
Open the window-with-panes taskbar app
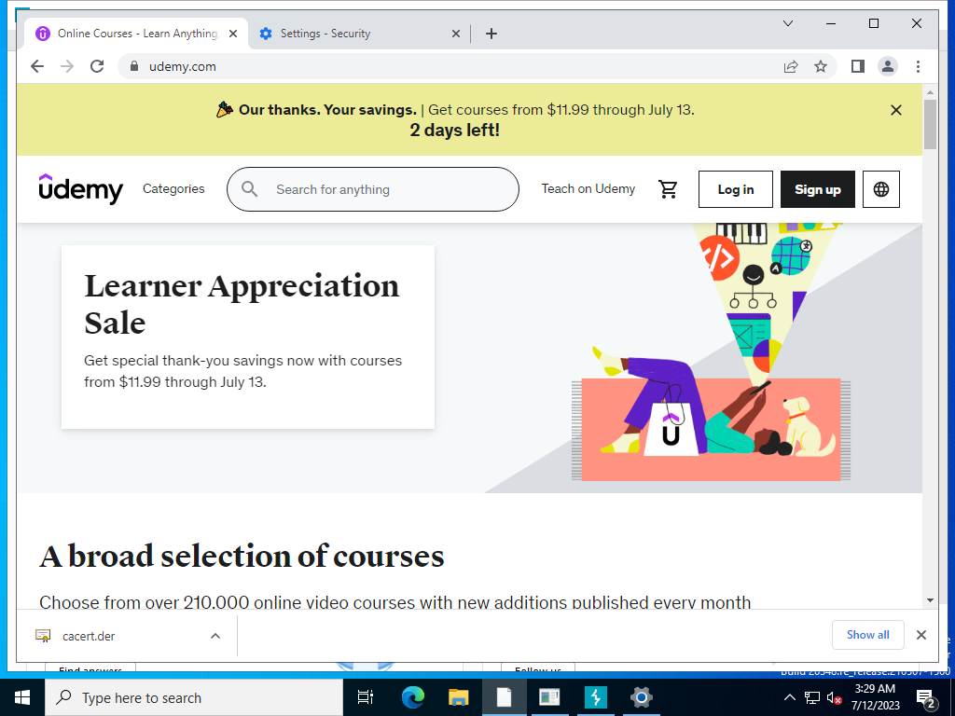(x=549, y=697)
